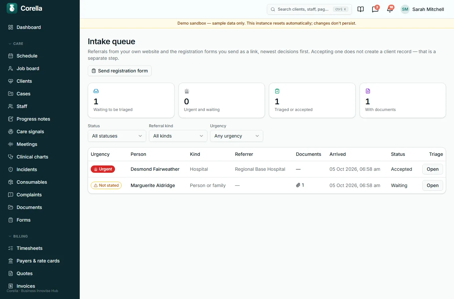Click the Not stated urgency badge

106,185
